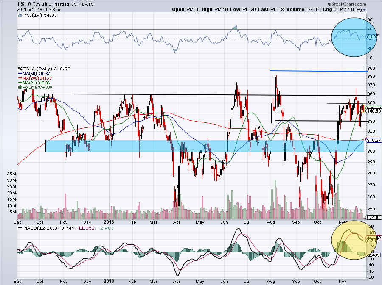382x285 pixels.
Task: Click the red 11.152 signal value in MACD title
Action: pyautogui.click(x=86, y=228)
